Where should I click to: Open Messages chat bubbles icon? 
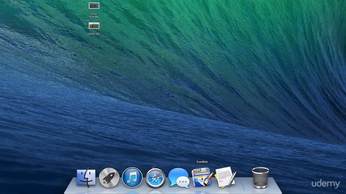[x=179, y=178]
